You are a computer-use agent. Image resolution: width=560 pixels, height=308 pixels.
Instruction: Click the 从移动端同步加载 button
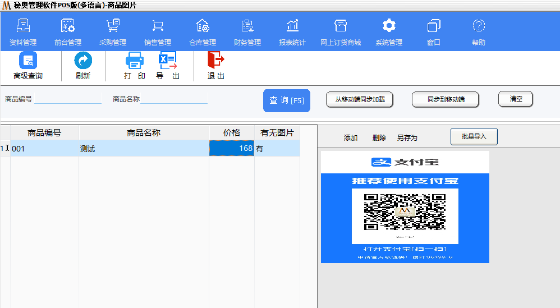pyautogui.click(x=360, y=99)
